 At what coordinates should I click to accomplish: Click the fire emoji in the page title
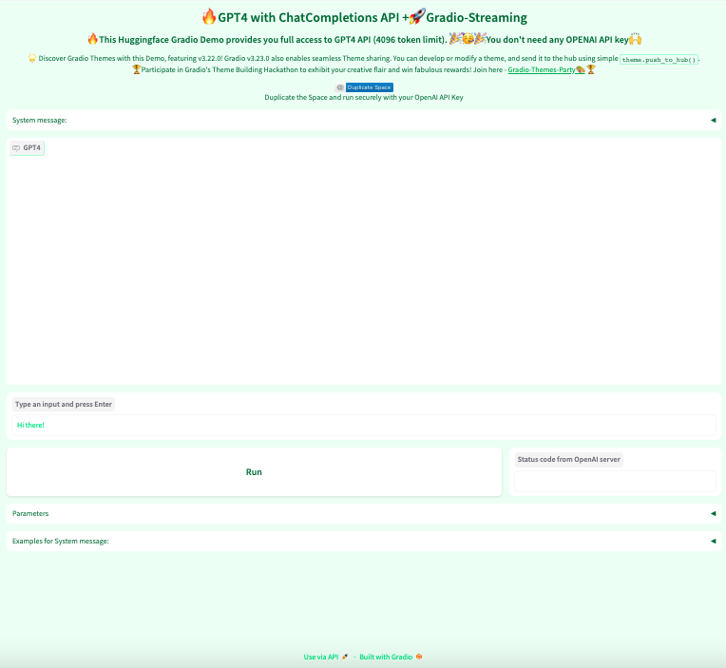(209, 17)
